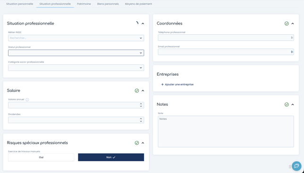This screenshot has width=304, height=173.
Task: Focus the Téléphone professionnel input field
Action: (226, 38)
